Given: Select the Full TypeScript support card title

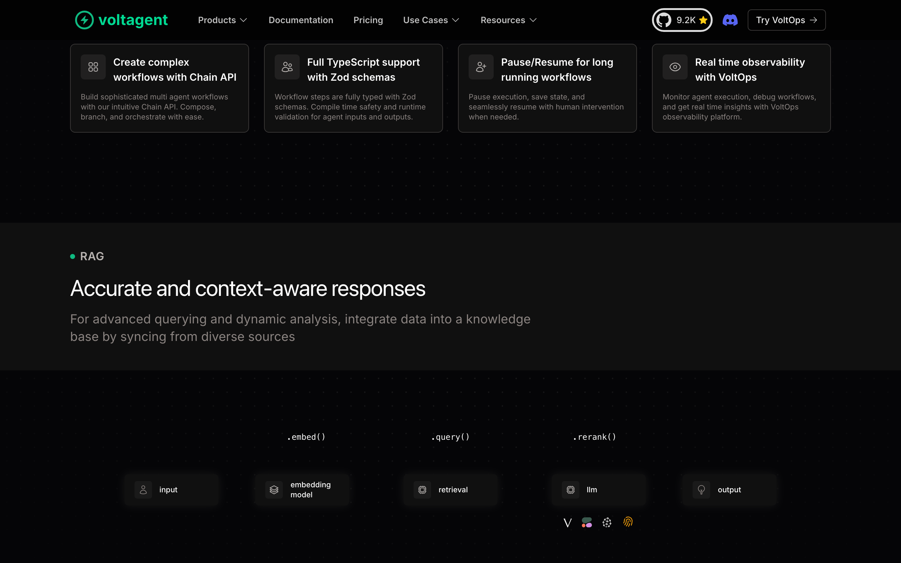Looking at the screenshot, I should point(364,70).
